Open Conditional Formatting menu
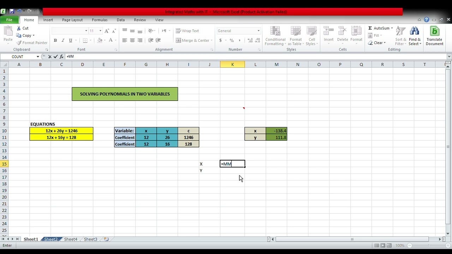This screenshot has height=254, width=452. click(275, 36)
